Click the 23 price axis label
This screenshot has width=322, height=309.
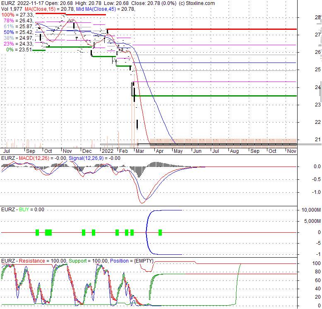pos(318,105)
